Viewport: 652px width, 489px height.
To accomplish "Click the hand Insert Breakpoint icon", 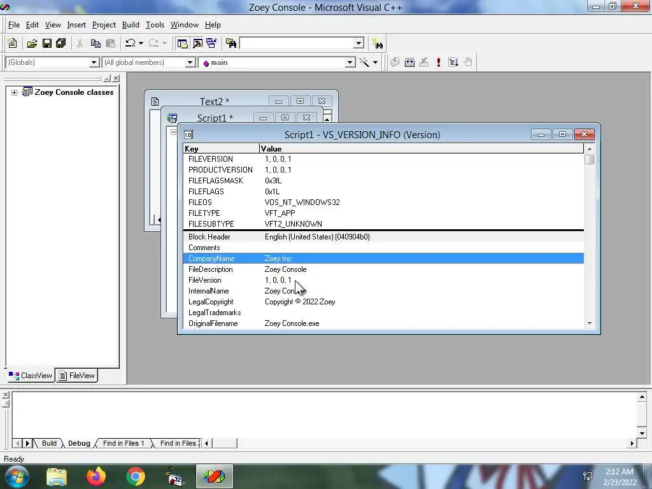I will pos(468,62).
